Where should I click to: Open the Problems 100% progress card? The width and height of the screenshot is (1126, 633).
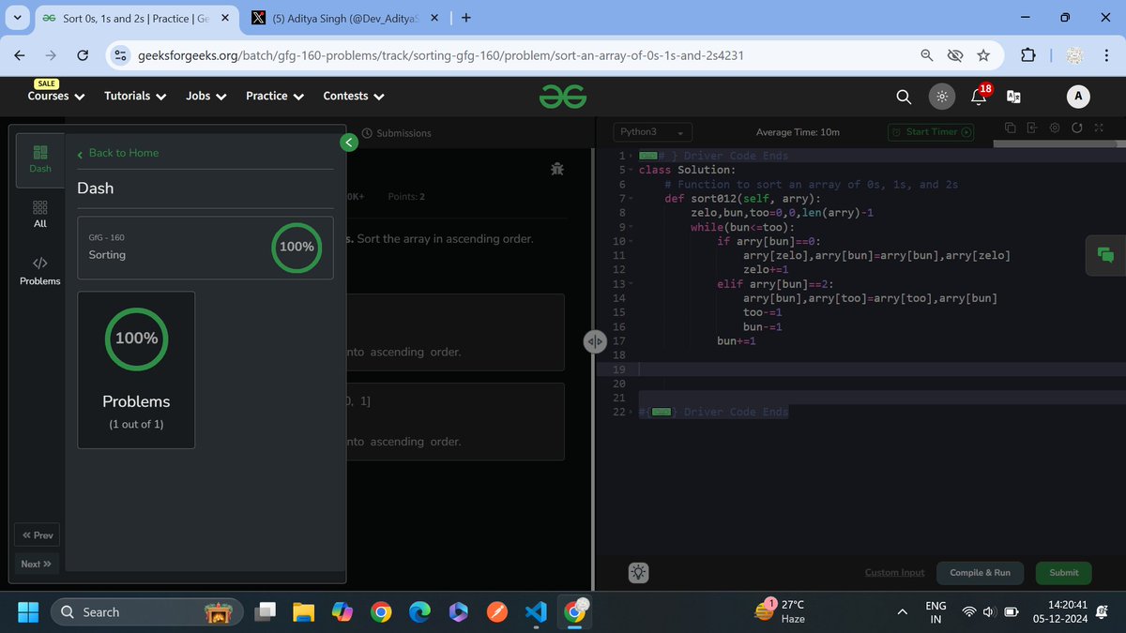pos(136,369)
